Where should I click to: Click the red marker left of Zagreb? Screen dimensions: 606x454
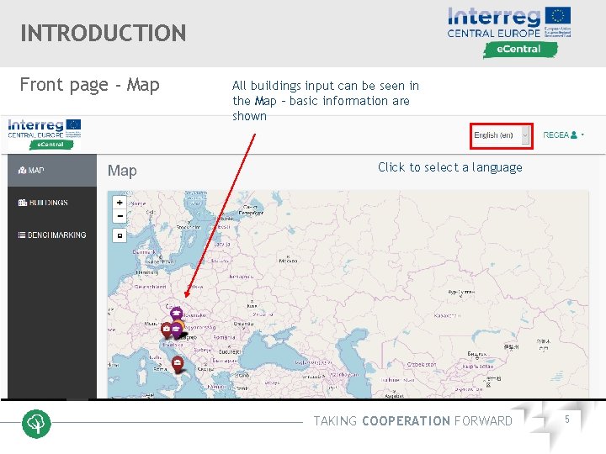[x=166, y=330]
